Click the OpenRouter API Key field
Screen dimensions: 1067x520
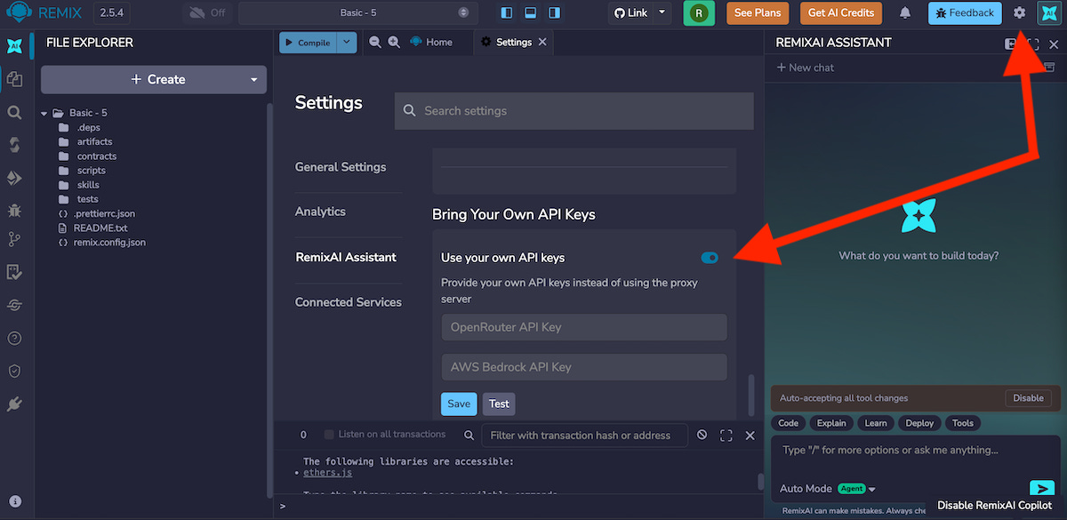584,327
